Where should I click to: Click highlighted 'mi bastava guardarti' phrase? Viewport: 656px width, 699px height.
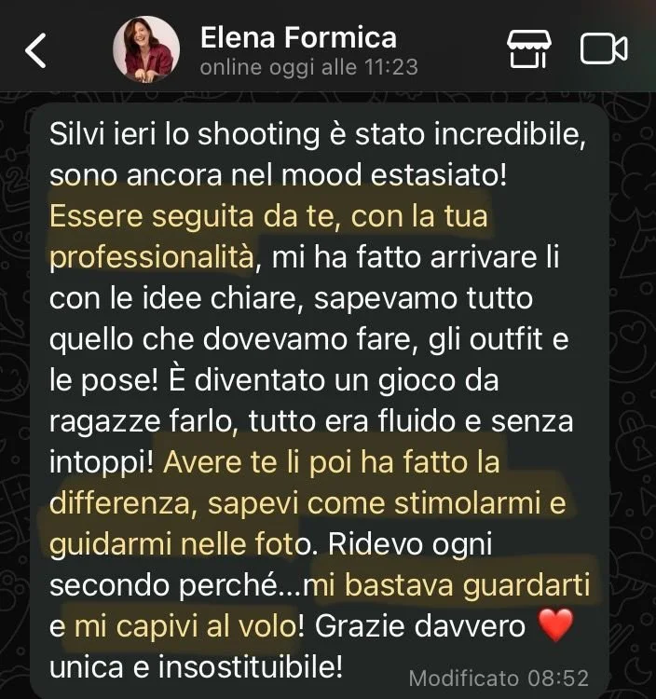tap(446, 585)
